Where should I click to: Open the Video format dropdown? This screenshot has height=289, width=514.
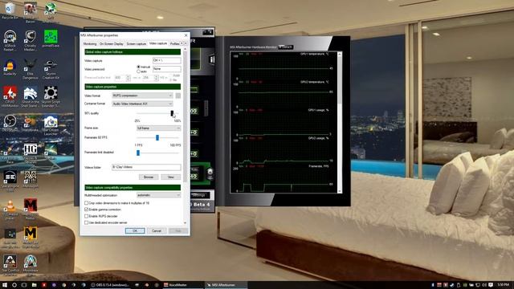click(142, 96)
